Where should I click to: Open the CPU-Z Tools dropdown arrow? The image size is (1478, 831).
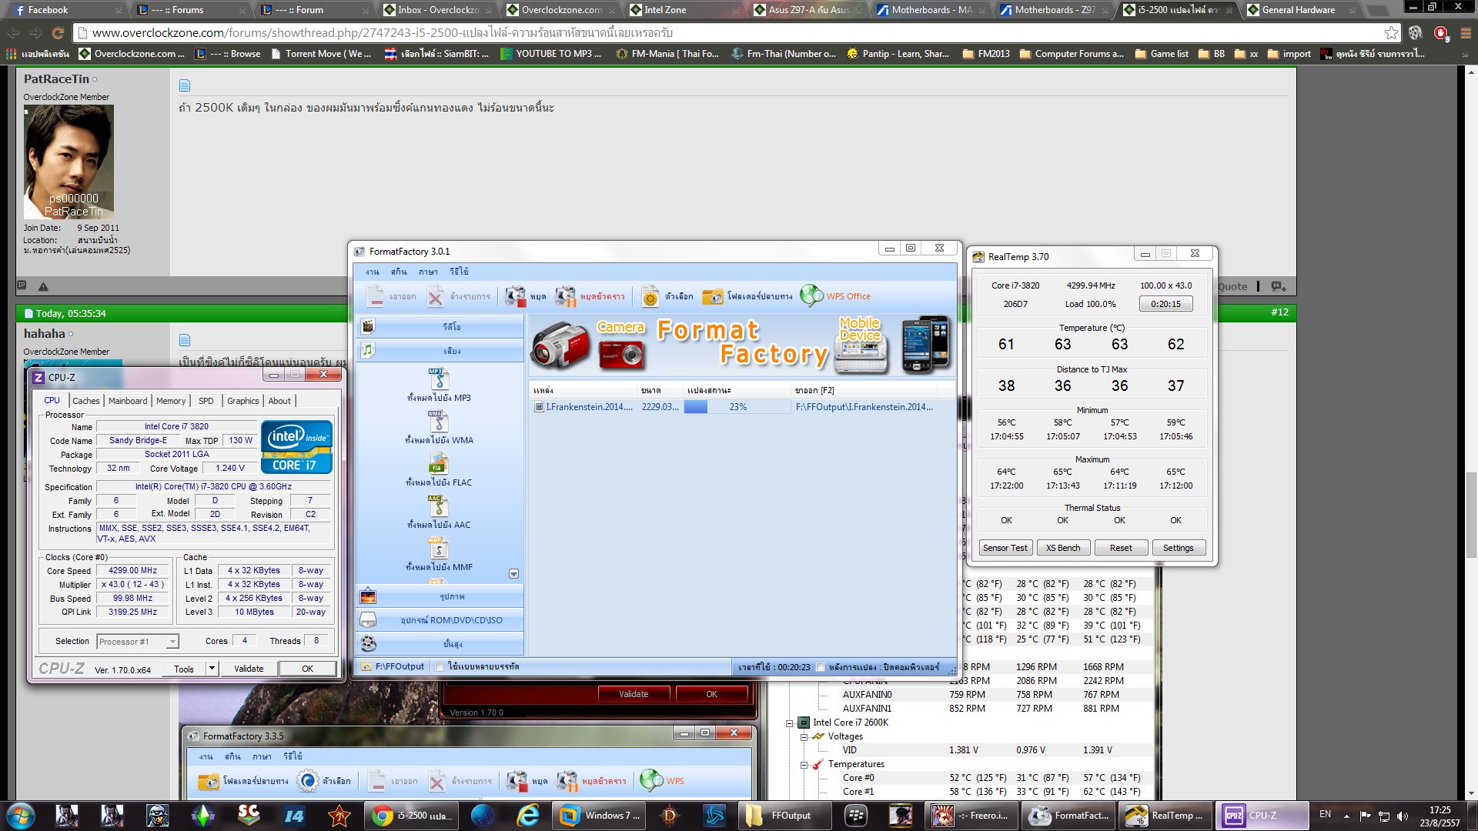pyautogui.click(x=212, y=669)
